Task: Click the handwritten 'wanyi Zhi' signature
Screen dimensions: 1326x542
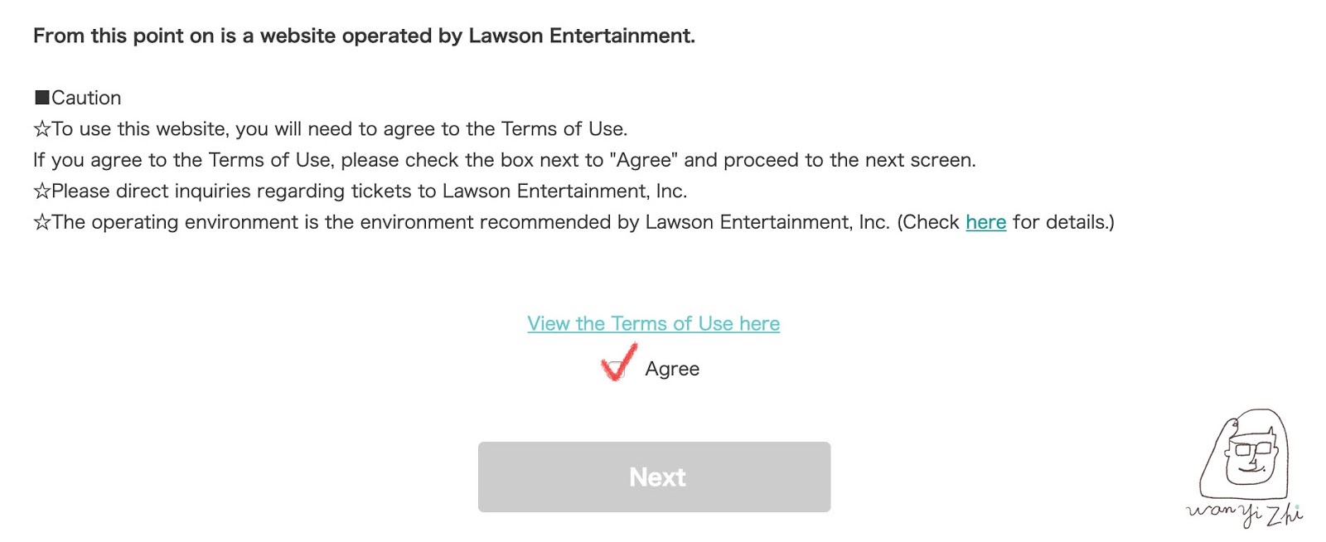Action: (1244, 513)
